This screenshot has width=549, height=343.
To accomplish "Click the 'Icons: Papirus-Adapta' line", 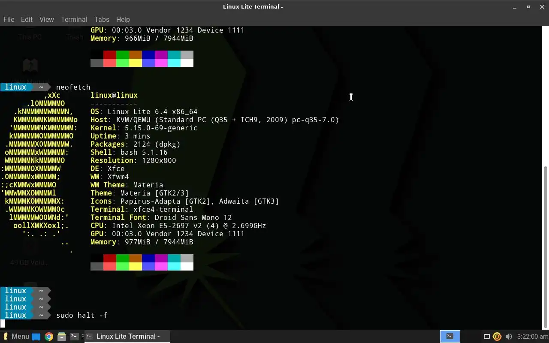I will point(184,201).
